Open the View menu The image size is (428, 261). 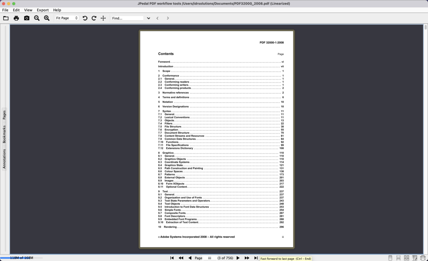tap(28, 10)
